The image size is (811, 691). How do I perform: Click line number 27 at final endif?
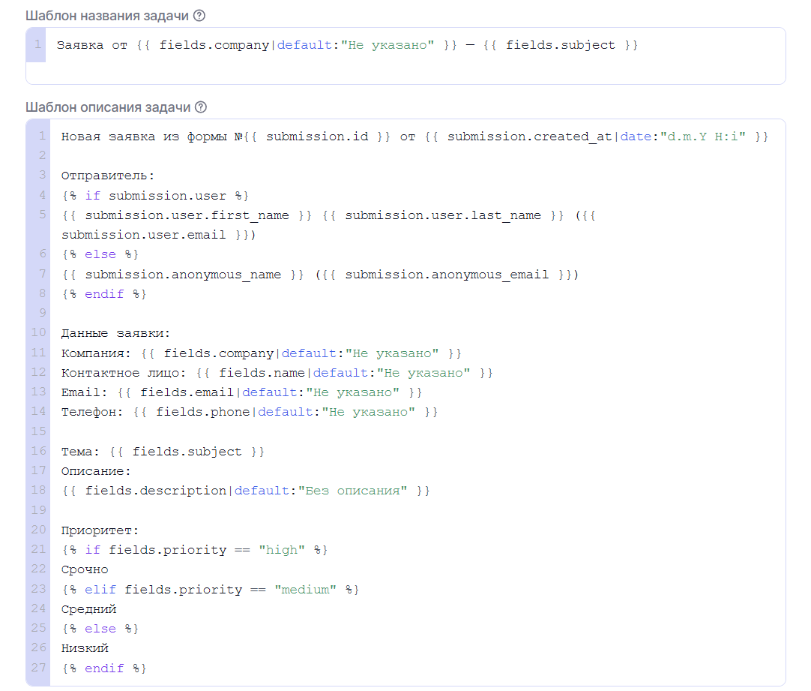tap(40, 668)
